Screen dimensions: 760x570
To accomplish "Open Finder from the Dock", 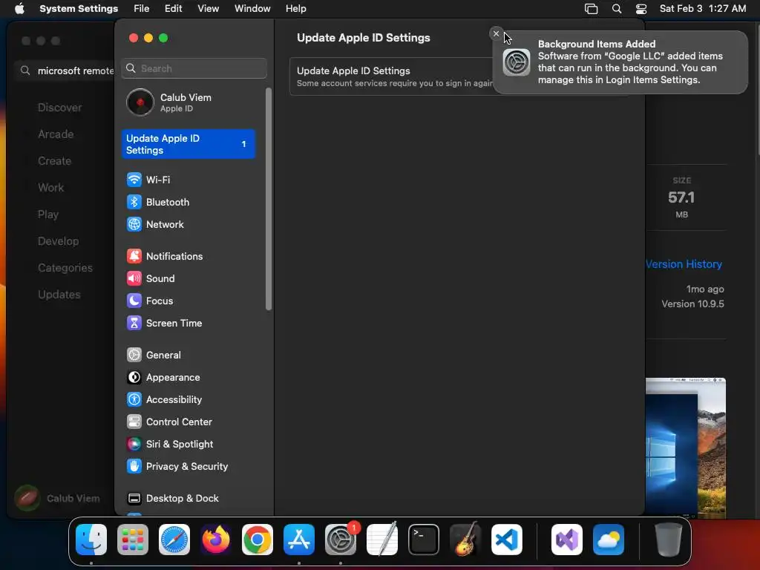I will tap(91, 540).
